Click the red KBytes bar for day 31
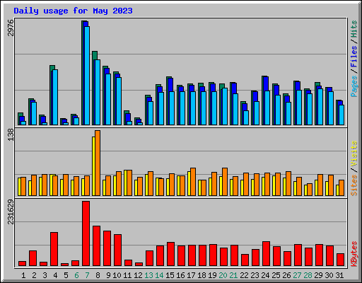The height and width of the screenshot is (283, 362). (x=341, y=260)
